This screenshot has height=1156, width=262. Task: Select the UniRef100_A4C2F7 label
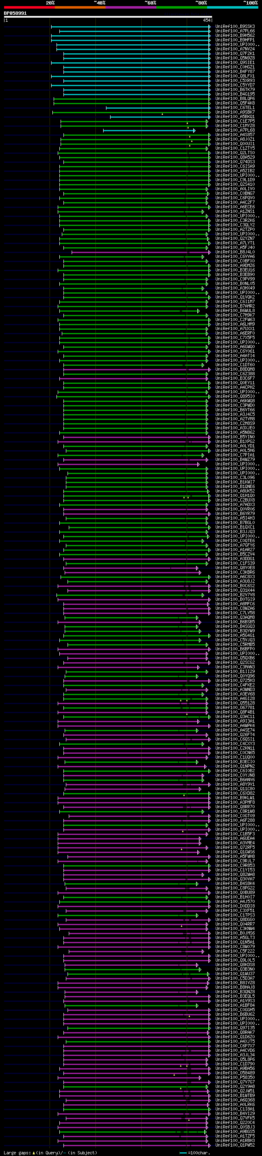pos(235,203)
